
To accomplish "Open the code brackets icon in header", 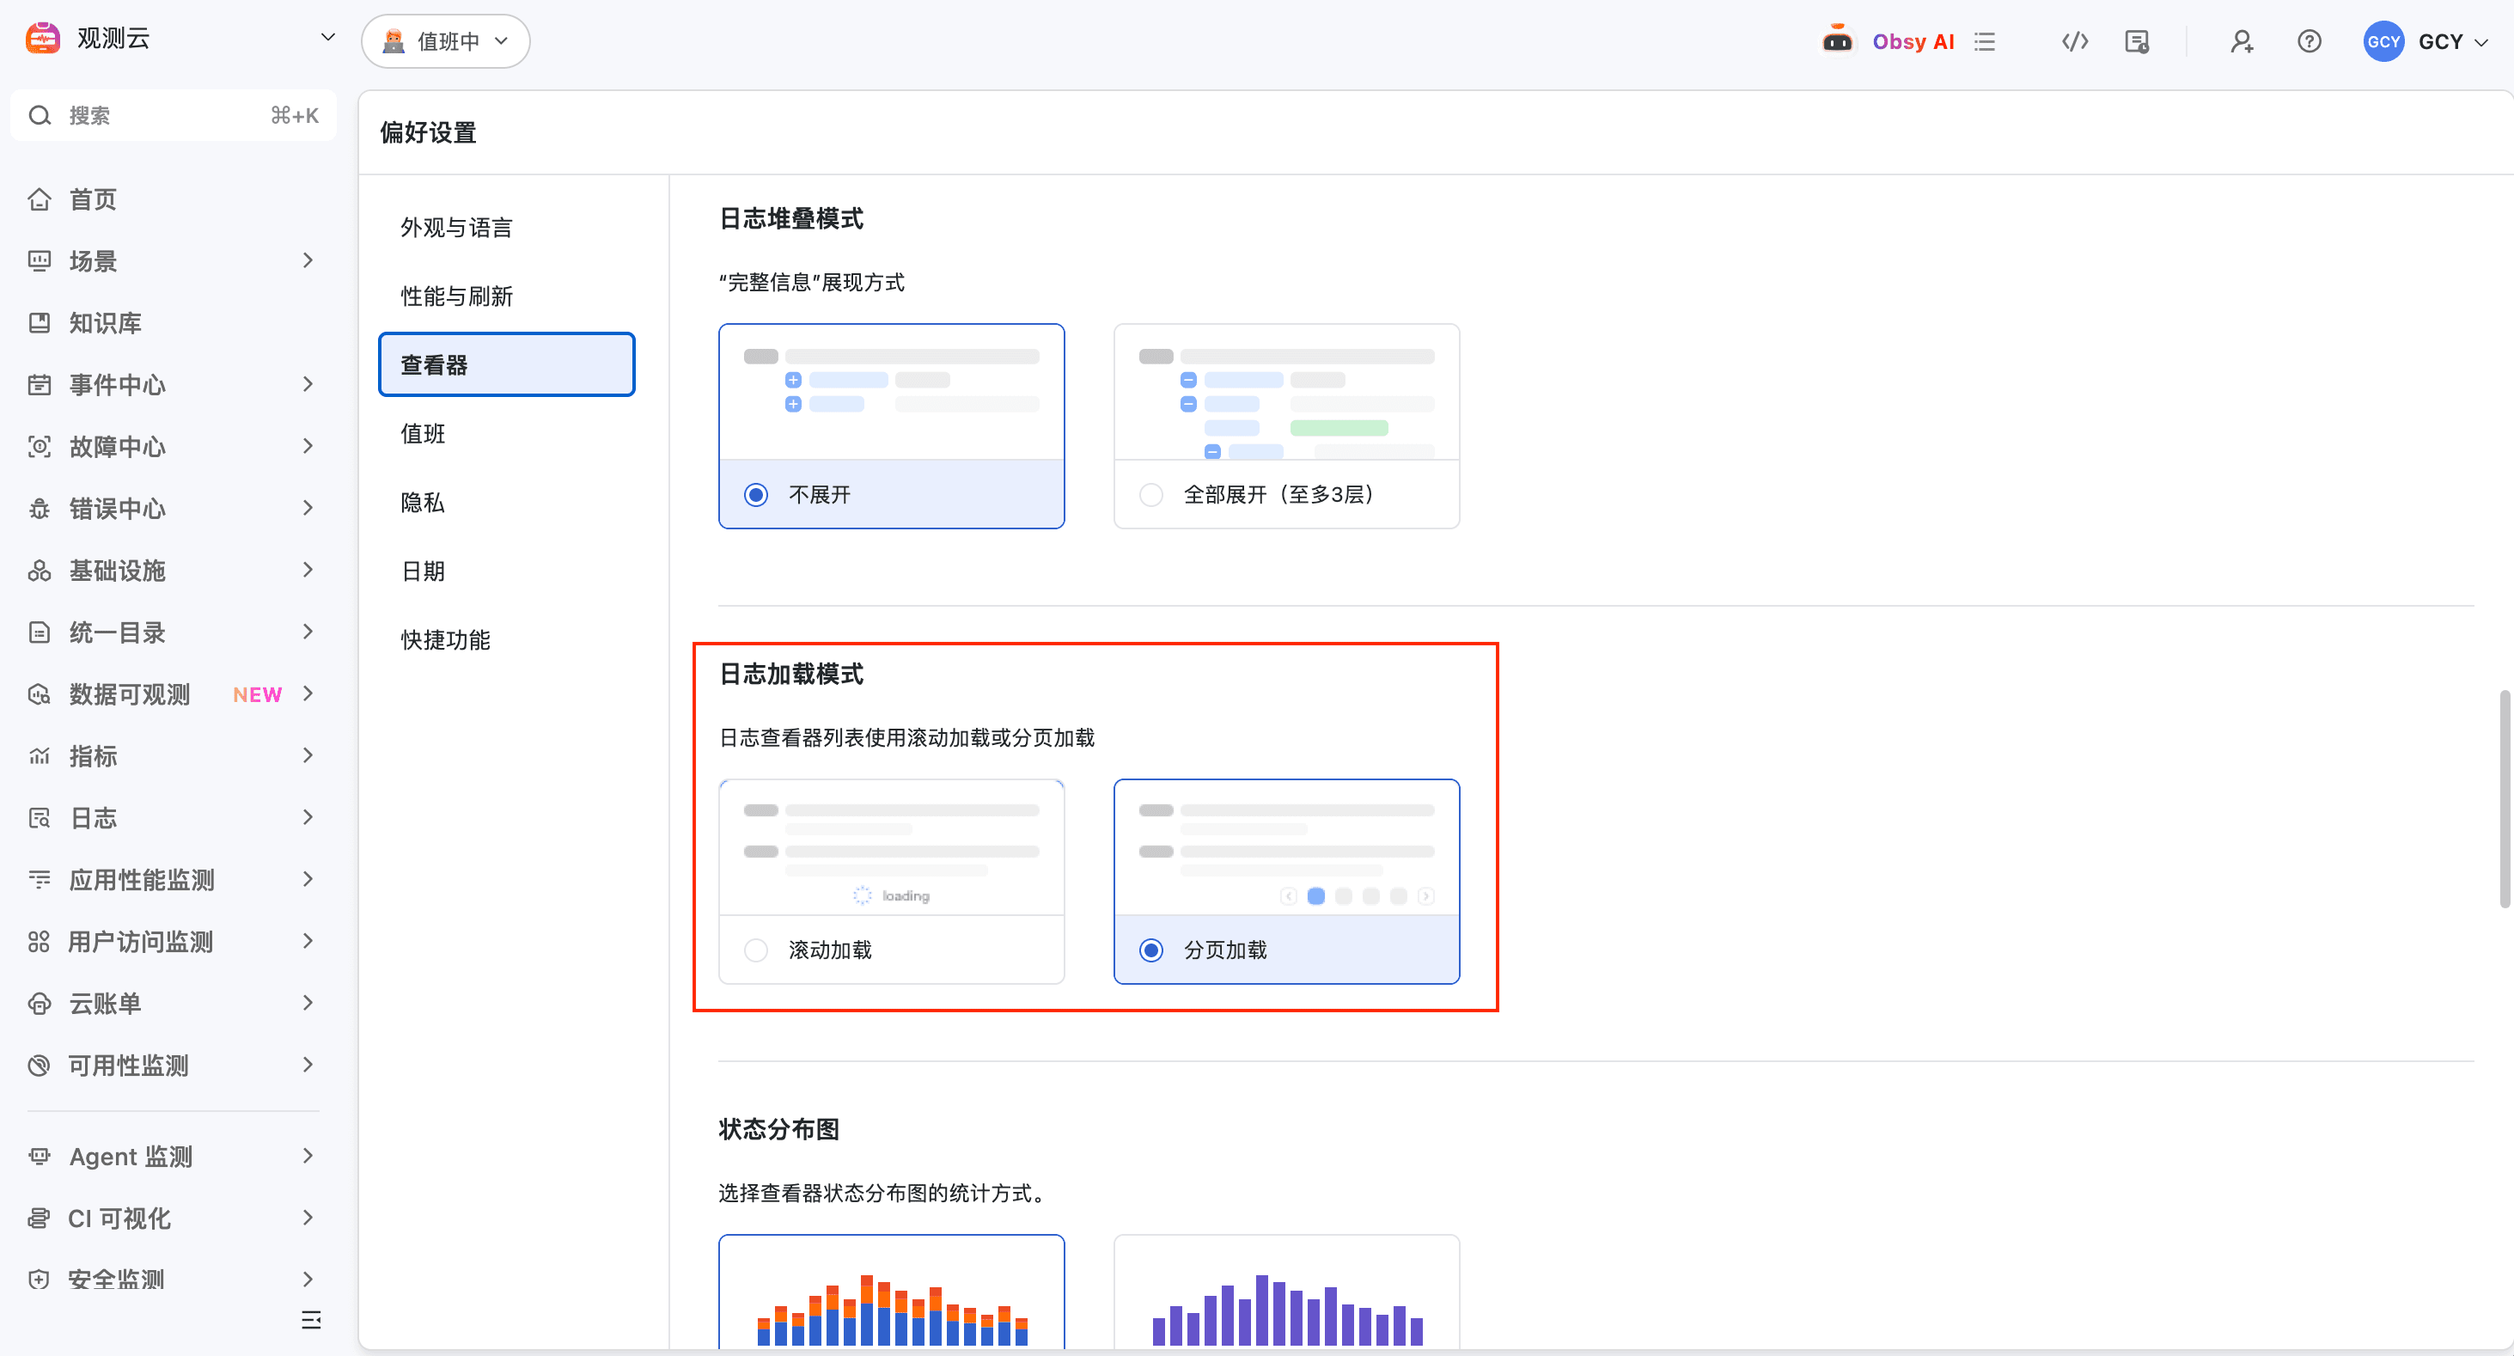I will pos(2075,41).
